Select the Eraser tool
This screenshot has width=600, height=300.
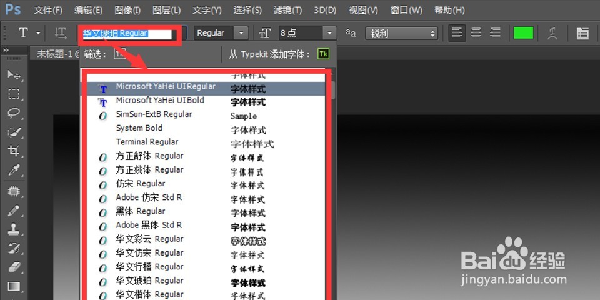pos(14,267)
